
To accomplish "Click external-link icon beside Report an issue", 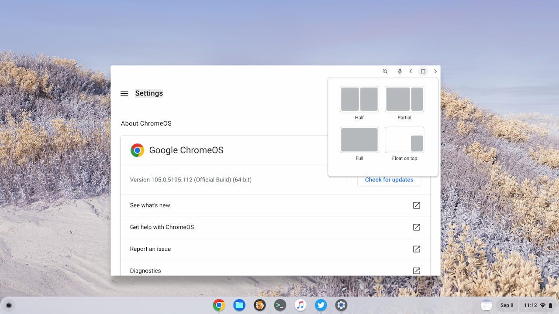I will (417, 249).
